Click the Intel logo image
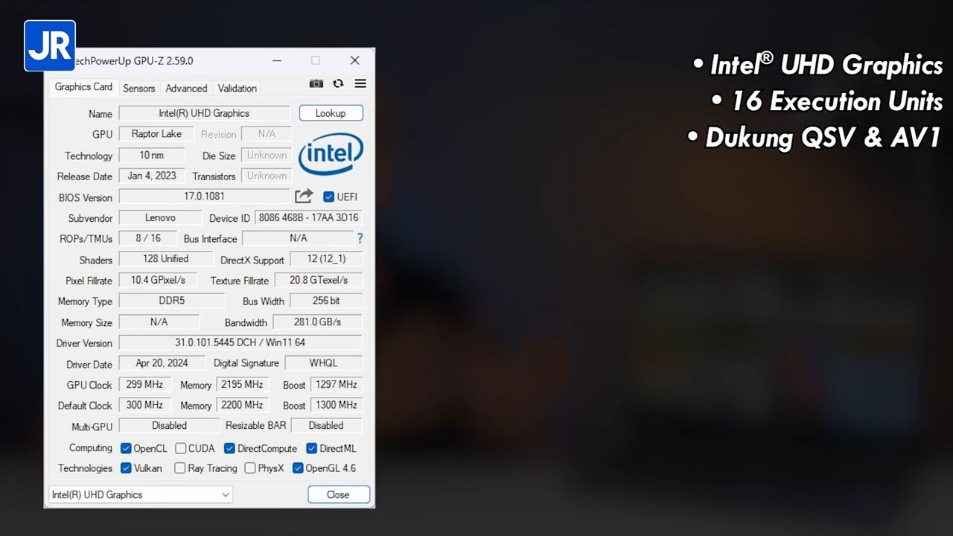The height and width of the screenshot is (536, 953). pos(331,155)
